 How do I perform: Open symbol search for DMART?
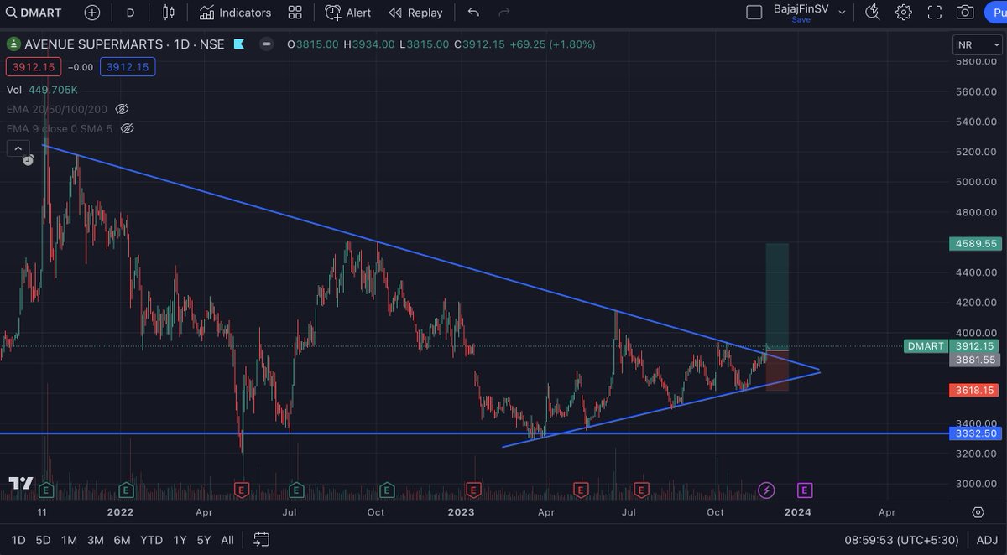pyautogui.click(x=34, y=13)
